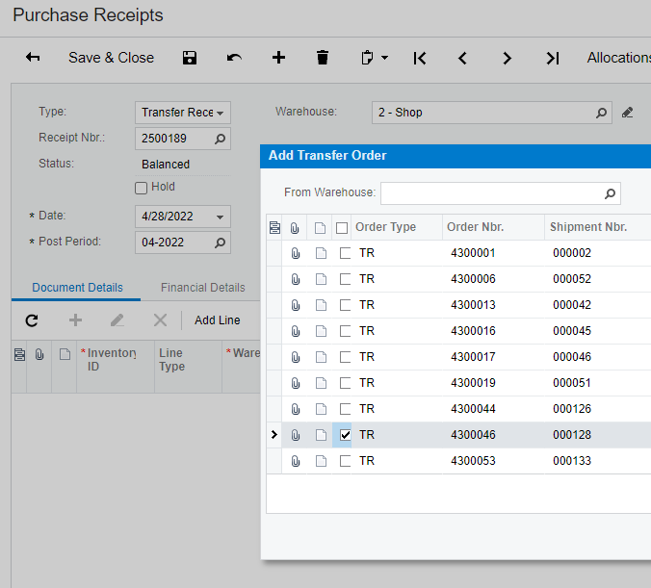The width and height of the screenshot is (651, 588).
Task: Check the box for order 4300006
Action: tap(345, 279)
